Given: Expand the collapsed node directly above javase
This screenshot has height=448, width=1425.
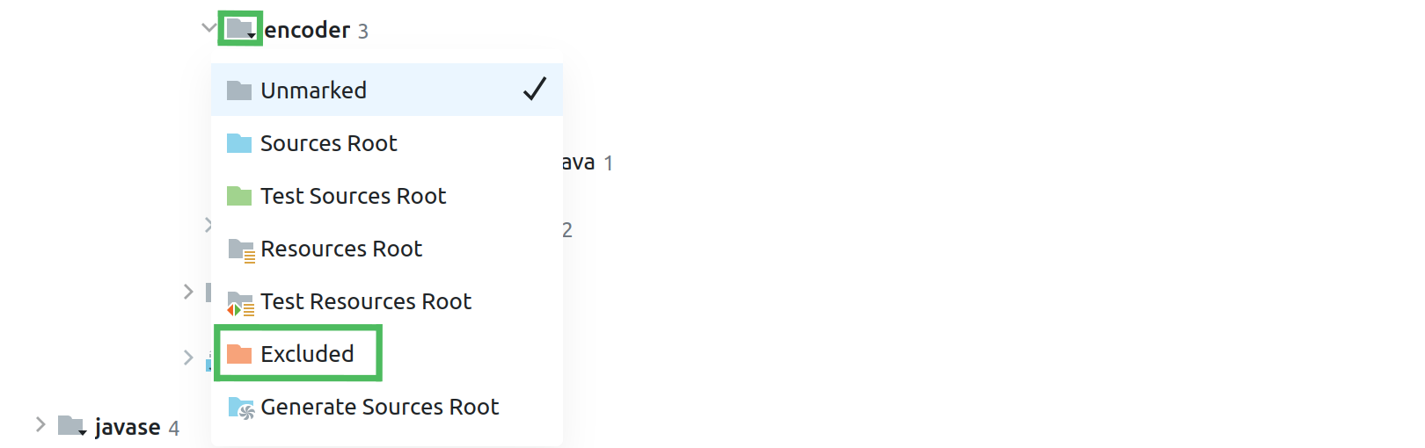Looking at the screenshot, I should click(x=188, y=358).
